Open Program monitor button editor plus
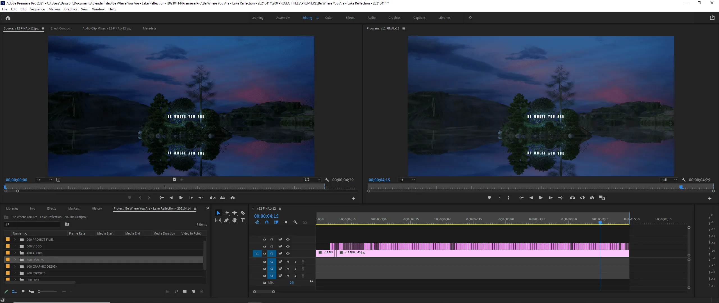719x303 pixels. pyautogui.click(x=710, y=198)
